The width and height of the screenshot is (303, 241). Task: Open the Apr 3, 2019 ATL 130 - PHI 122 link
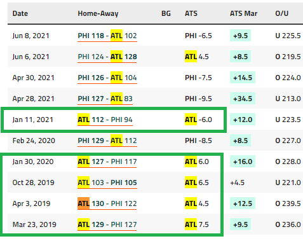click(107, 203)
